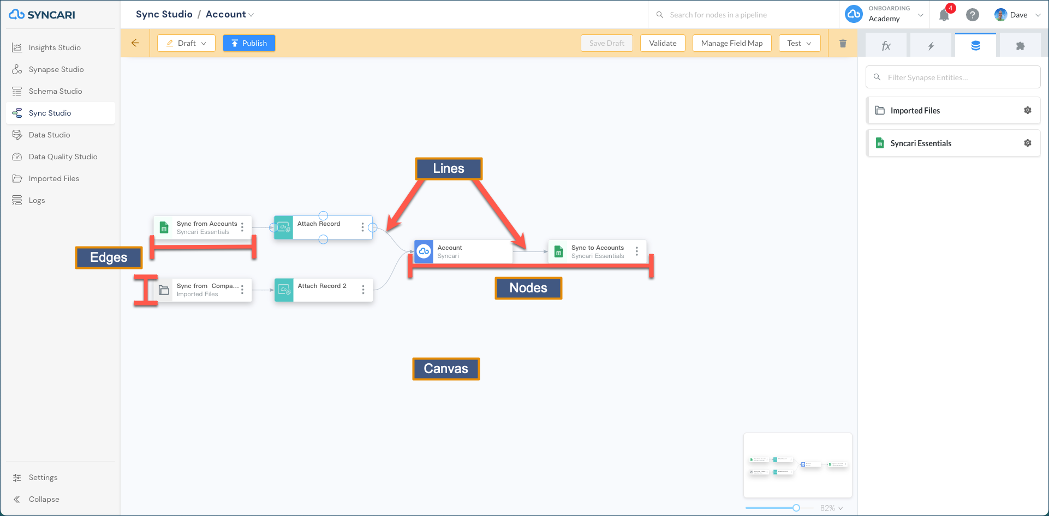Open the Draft status dropdown
The image size is (1049, 516).
pos(186,43)
